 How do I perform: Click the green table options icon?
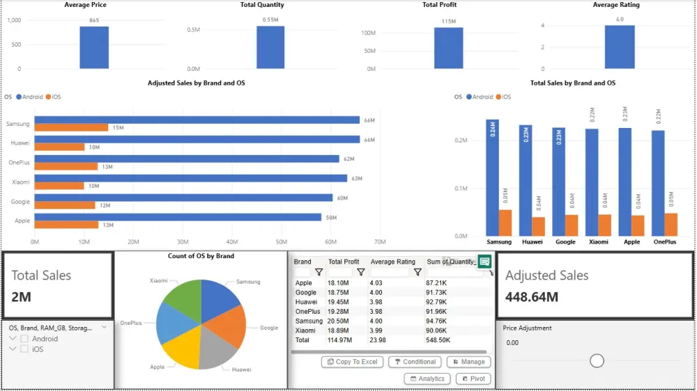(x=484, y=262)
